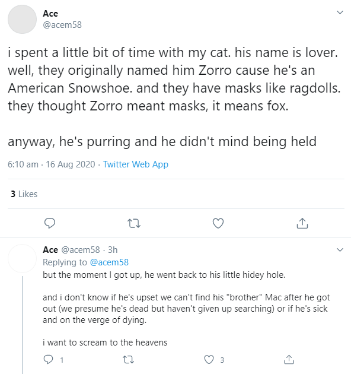Click the 3h timestamp on the reply
This screenshot has height=374, width=351.
113,250
